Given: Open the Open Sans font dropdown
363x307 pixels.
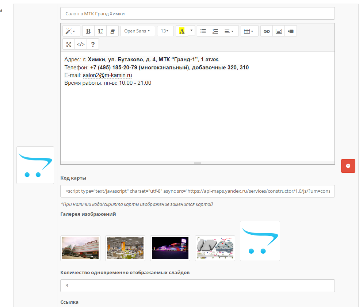Looking at the screenshot, I should pos(137,31).
